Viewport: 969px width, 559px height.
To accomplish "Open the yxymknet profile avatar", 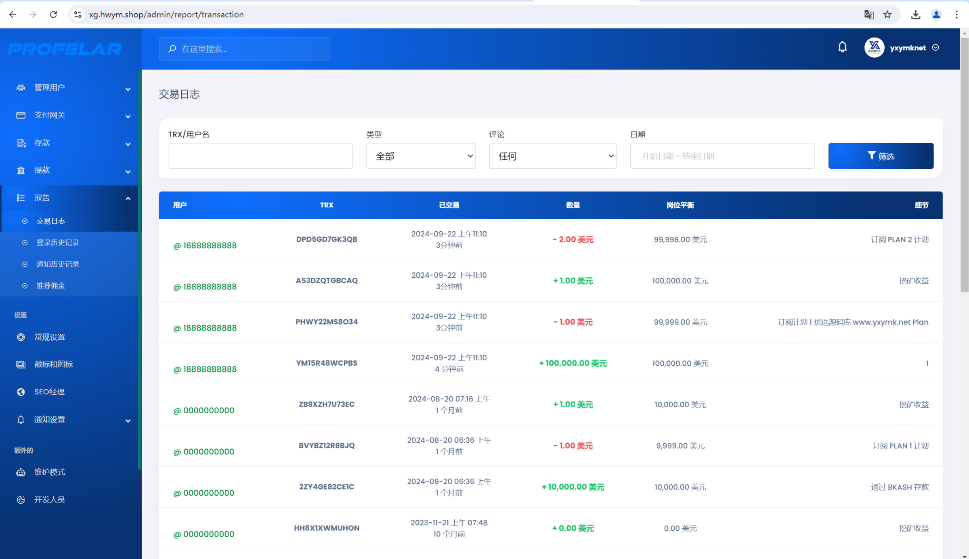I will [x=874, y=48].
